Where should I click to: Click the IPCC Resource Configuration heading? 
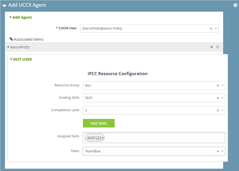point(118,74)
